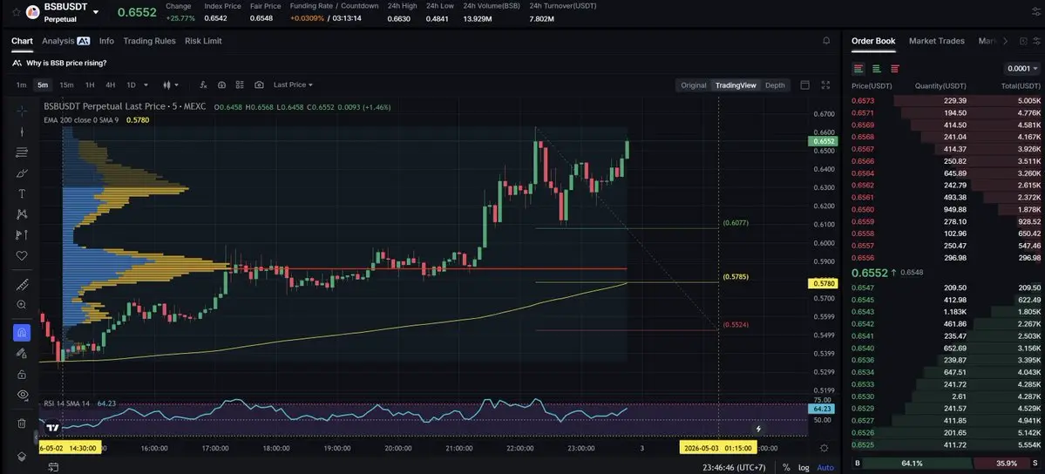
Task: Open the 0.0001 price grouping dropdown
Action: point(1021,69)
